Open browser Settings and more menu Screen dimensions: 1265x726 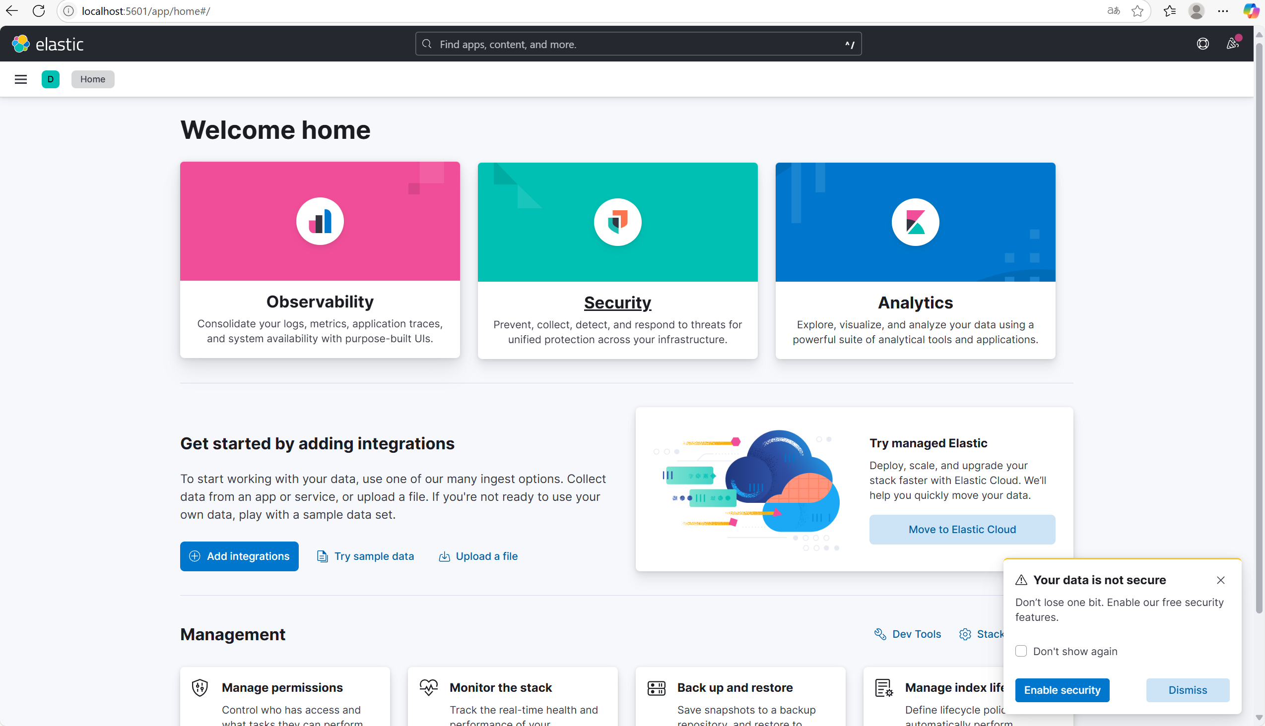pos(1223,11)
